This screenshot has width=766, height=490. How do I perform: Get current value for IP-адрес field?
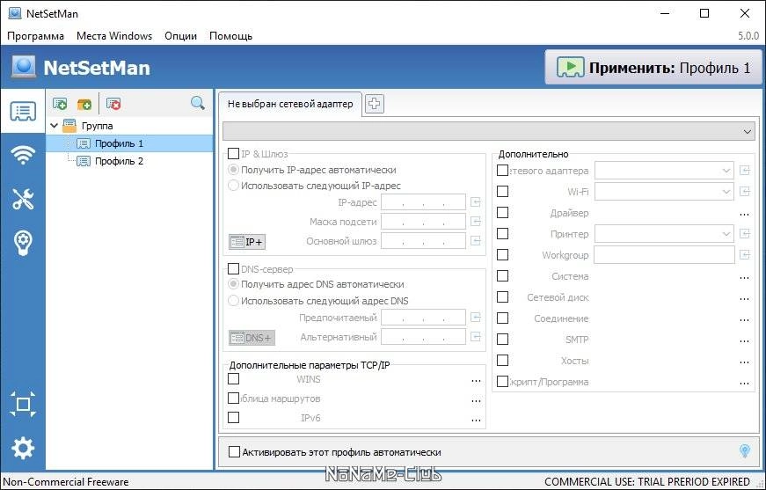click(476, 202)
